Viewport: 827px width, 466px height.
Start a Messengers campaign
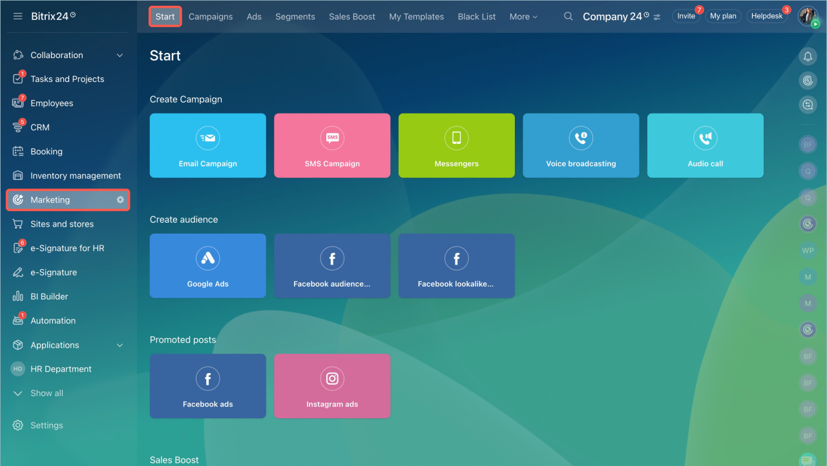click(x=457, y=145)
